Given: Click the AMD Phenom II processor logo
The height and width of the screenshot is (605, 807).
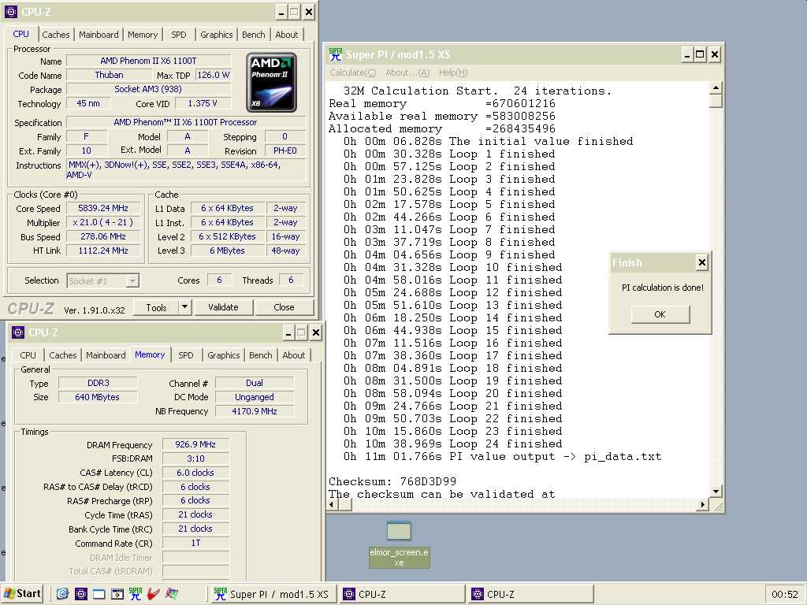Looking at the screenshot, I should (271, 82).
